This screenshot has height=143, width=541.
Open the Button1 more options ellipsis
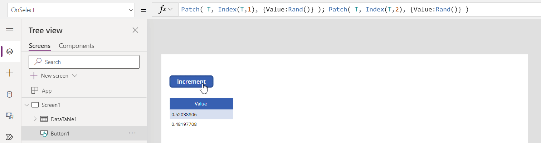pos(132,133)
